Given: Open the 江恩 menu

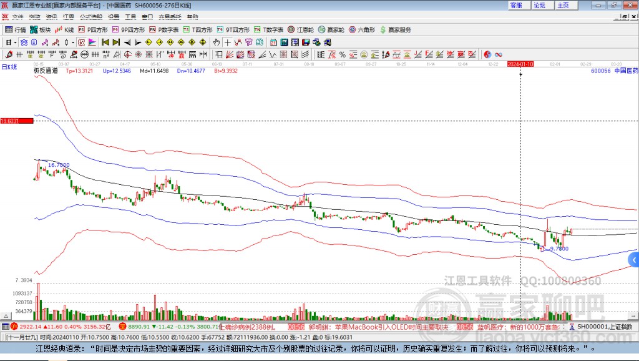Looking at the screenshot, I should (69, 17).
